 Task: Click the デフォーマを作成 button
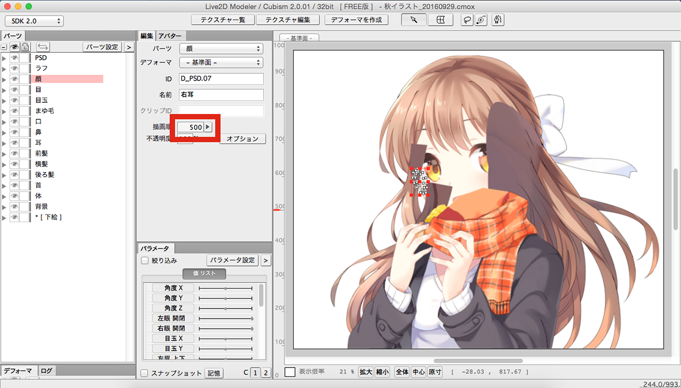pyautogui.click(x=356, y=20)
